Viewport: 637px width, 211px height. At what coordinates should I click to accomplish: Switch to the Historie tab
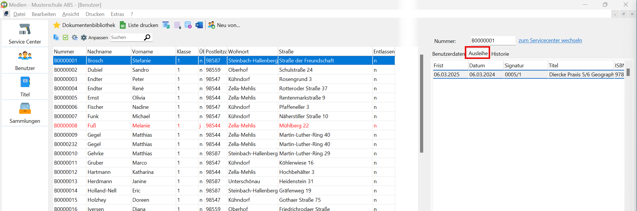coord(500,54)
